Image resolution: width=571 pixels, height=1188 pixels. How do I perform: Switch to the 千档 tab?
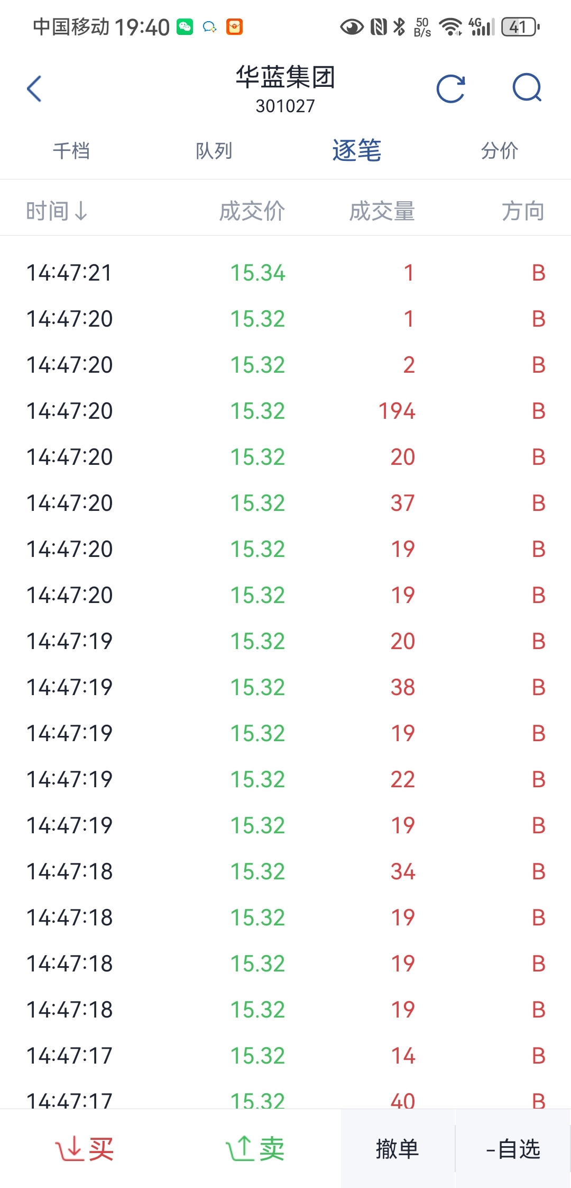point(71,151)
